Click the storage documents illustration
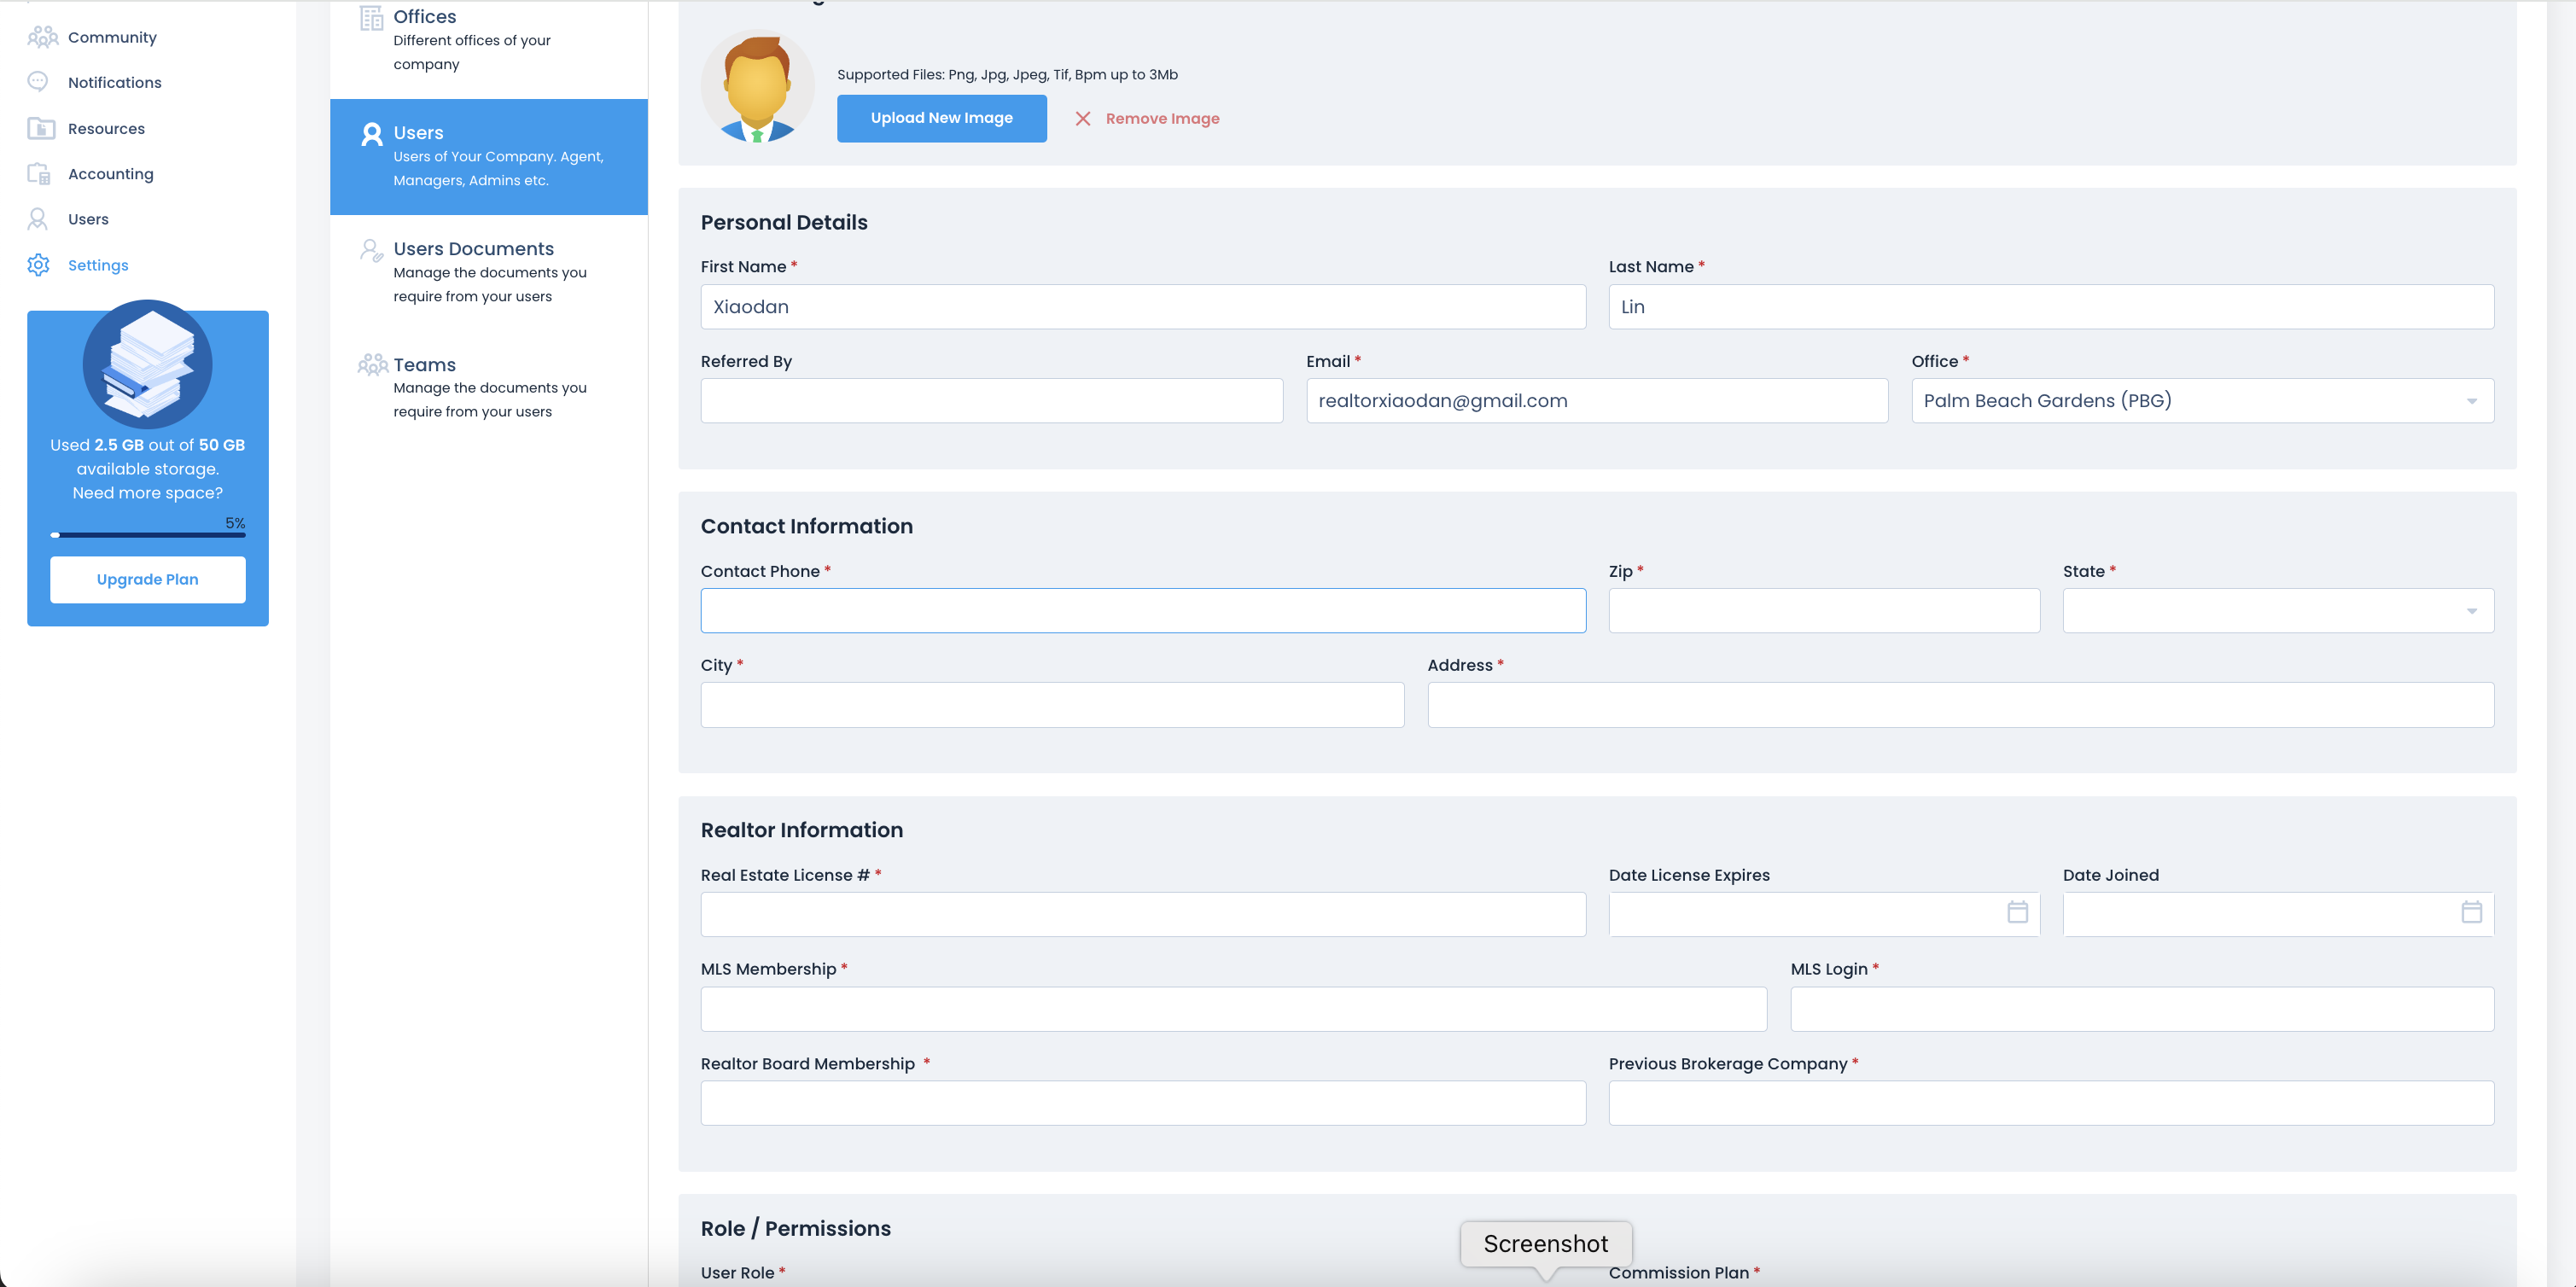 [148, 364]
